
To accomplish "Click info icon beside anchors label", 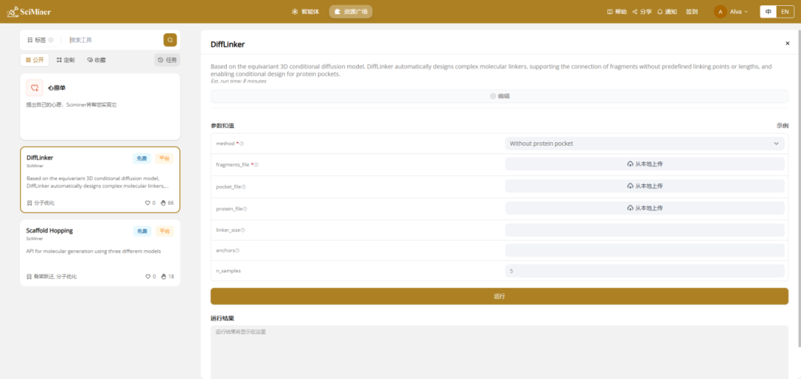I will pyautogui.click(x=237, y=250).
